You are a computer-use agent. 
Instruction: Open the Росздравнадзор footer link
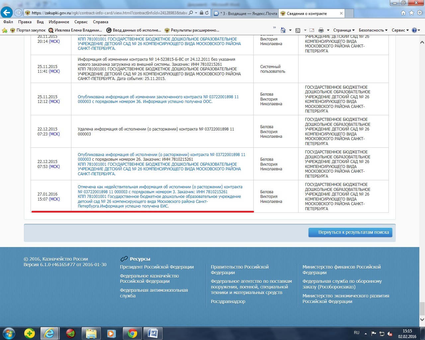coord(228,301)
